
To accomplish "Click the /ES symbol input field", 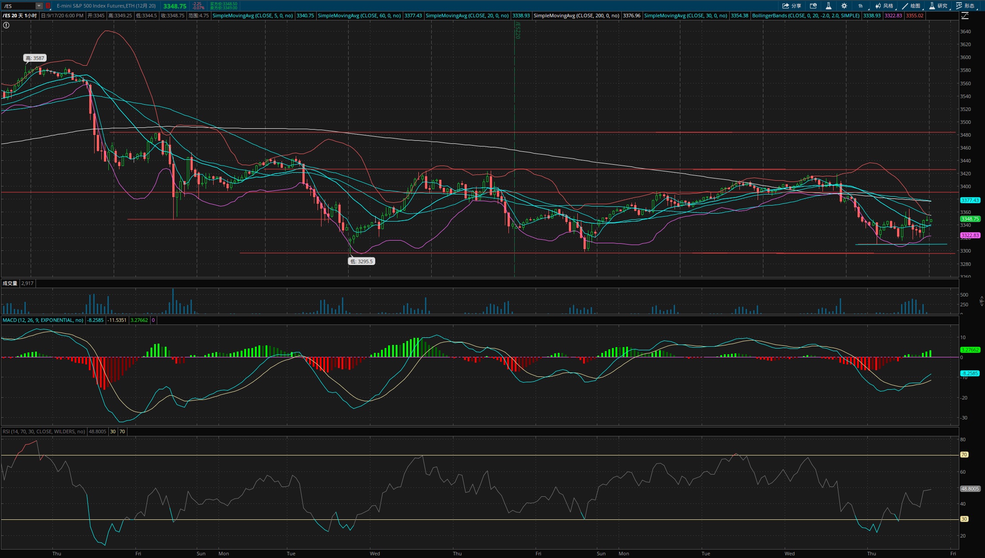I will point(19,6).
